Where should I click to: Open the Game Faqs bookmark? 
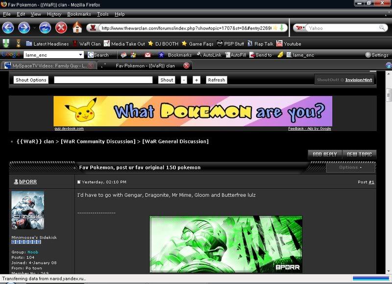pyautogui.click(x=197, y=44)
